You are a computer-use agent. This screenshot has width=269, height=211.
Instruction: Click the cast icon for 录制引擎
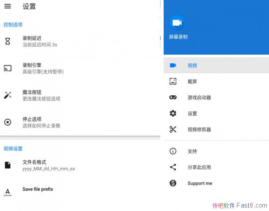tap(8, 68)
